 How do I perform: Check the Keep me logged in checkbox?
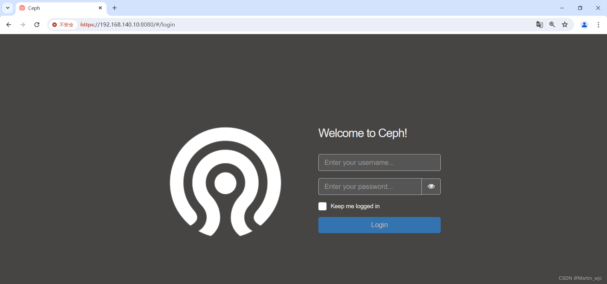pos(322,206)
